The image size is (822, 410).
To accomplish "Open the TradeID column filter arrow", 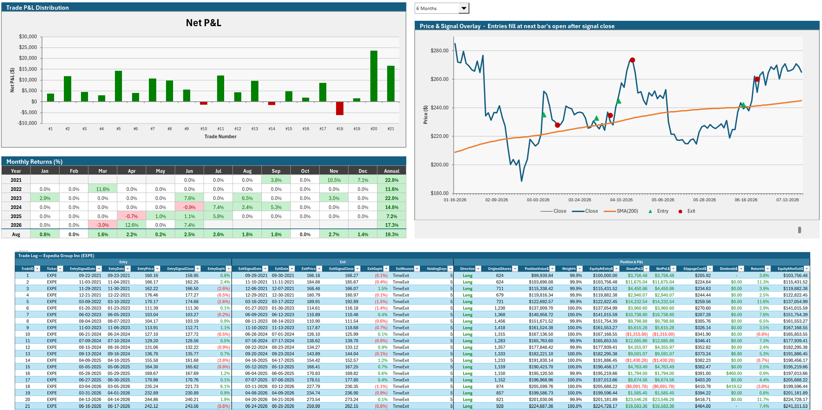I will (37, 269).
